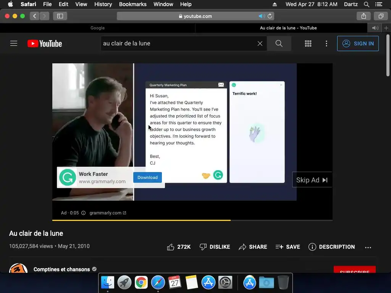Image resolution: width=391 pixels, height=293 pixels.
Task: Click the eject icon in menu bar
Action: pos(275,4)
